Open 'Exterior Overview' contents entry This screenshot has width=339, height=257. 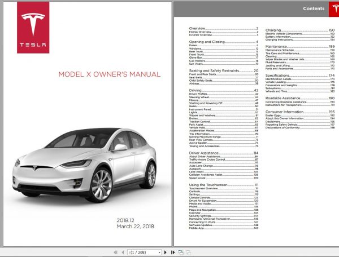[x=224, y=35]
